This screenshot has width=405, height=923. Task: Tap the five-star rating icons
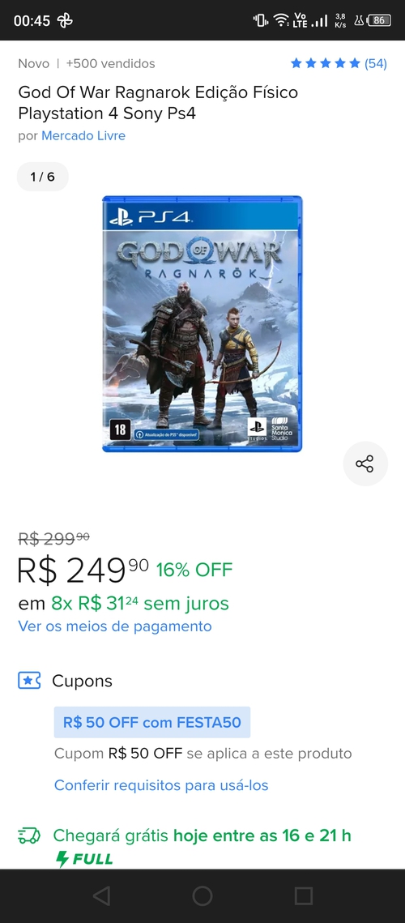325,63
